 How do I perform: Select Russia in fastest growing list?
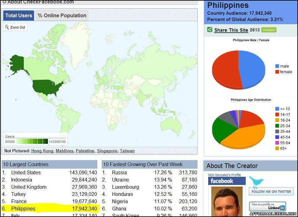150,173
